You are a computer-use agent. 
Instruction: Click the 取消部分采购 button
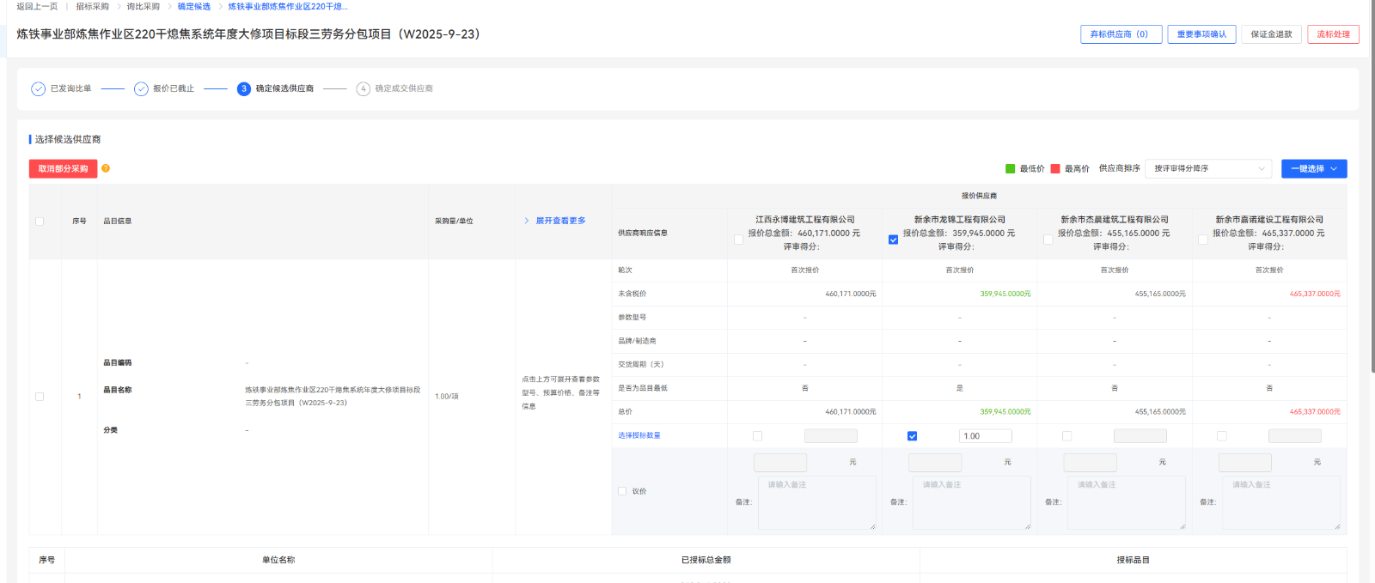tap(63, 168)
